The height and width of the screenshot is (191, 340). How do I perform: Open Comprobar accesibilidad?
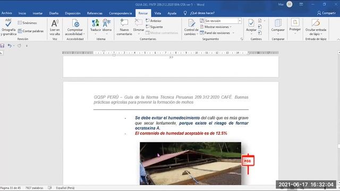[75, 27]
